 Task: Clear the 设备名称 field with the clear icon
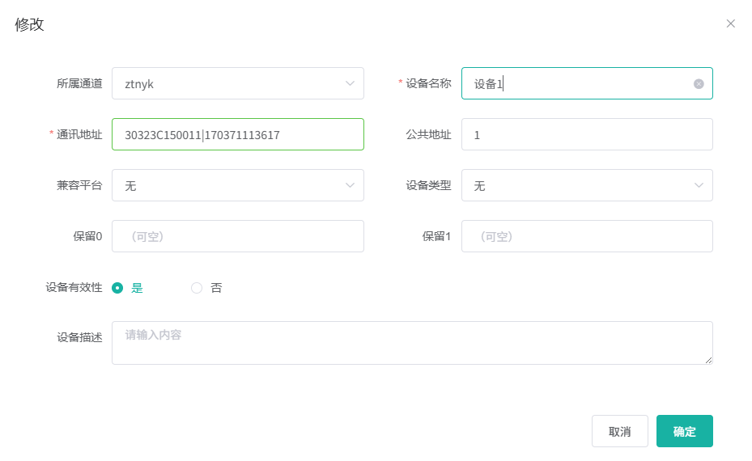(x=699, y=84)
